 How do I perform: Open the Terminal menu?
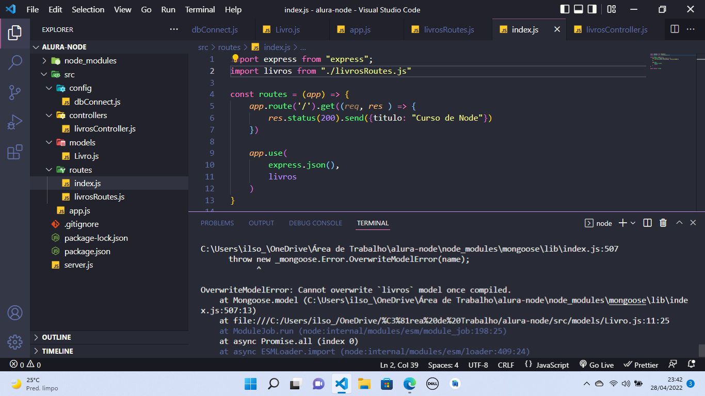[x=200, y=9]
